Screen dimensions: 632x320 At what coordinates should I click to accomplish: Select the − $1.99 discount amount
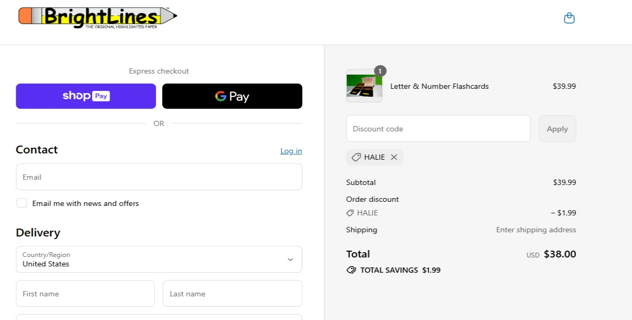(564, 213)
